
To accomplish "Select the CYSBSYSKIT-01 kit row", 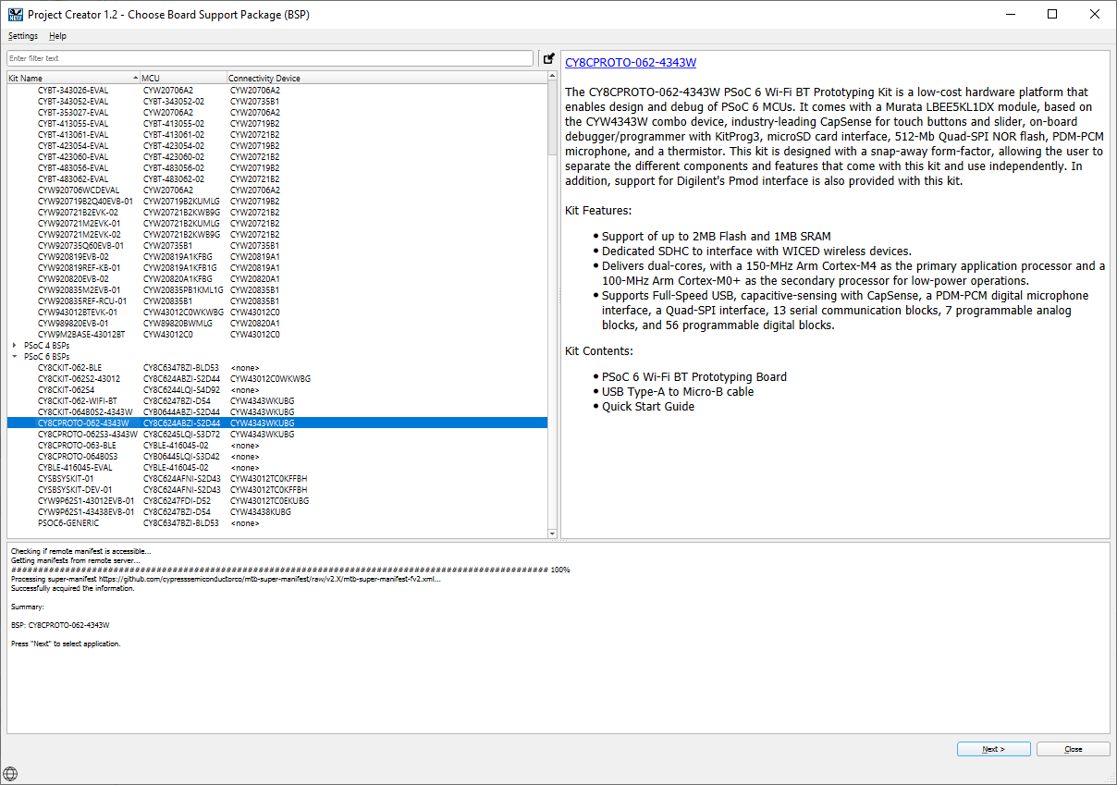I will pos(277,478).
